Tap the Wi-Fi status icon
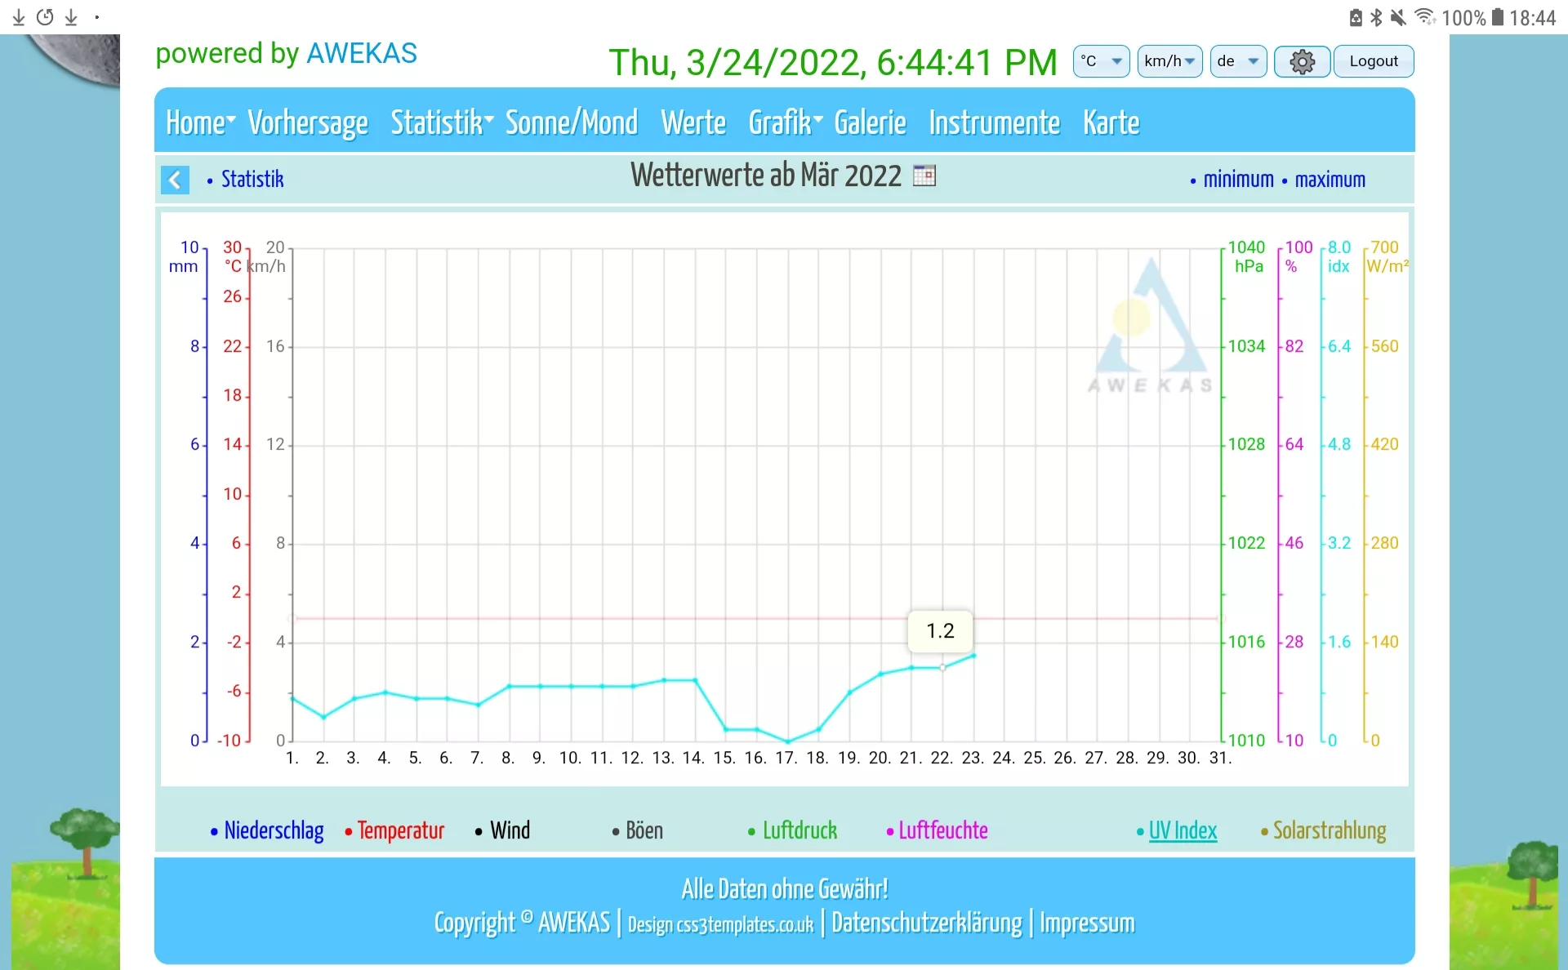Viewport: 1568px width, 970px height. point(1424,17)
